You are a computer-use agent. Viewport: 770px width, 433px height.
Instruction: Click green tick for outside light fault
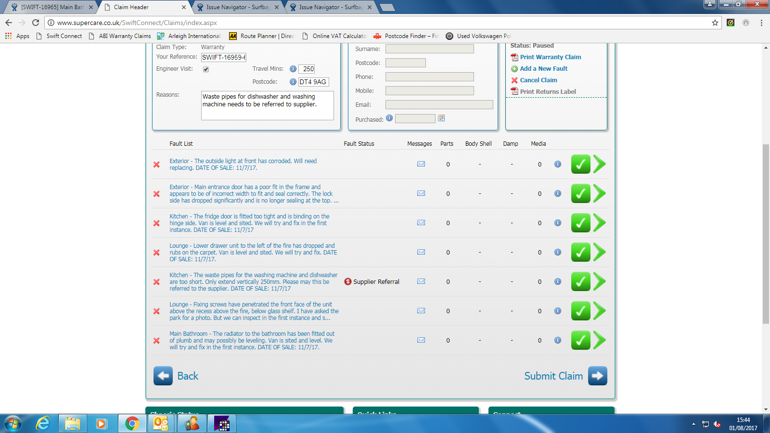pyautogui.click(x=581, y=164)
